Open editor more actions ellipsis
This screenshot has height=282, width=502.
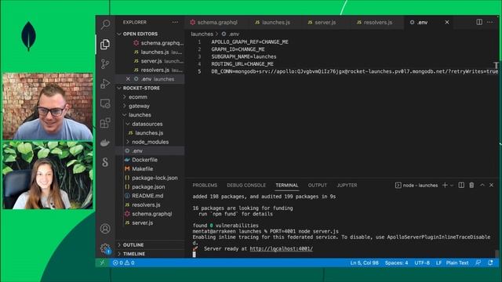click(x=490, y=22)
